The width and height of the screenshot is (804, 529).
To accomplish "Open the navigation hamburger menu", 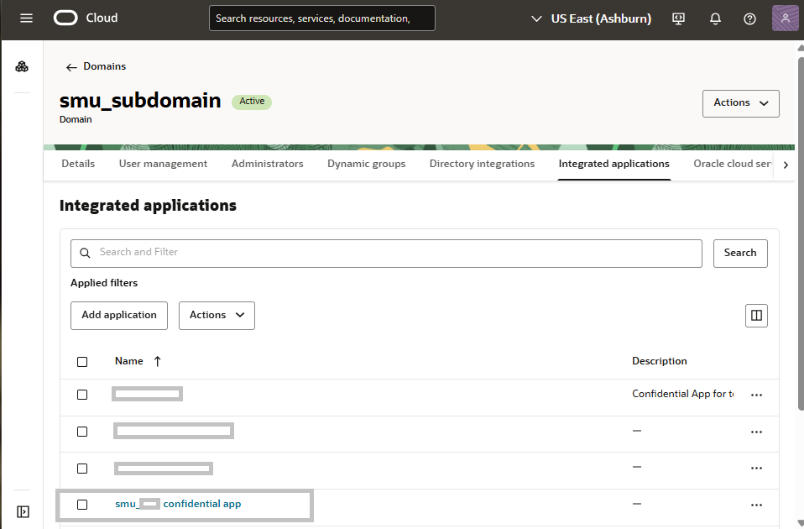I will (25, 18).
